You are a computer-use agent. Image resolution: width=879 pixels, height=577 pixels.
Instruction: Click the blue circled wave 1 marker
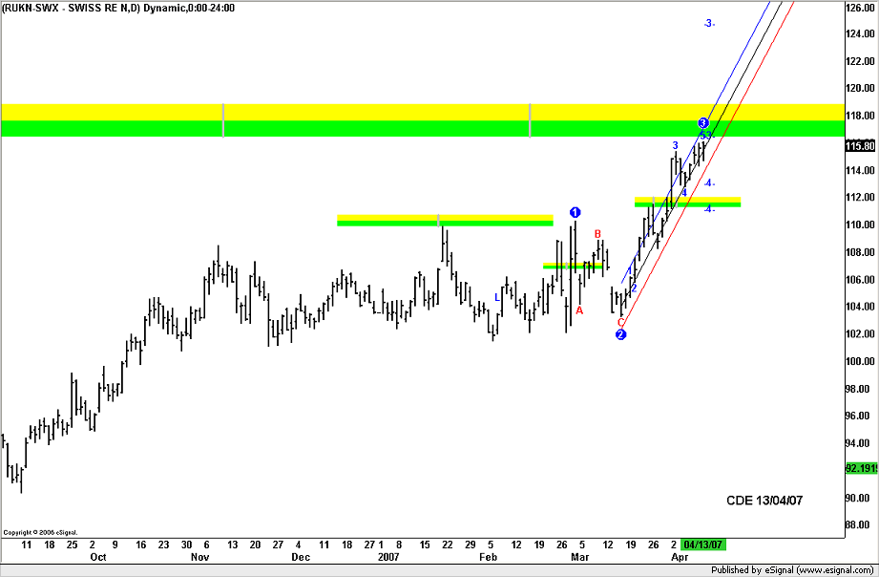pyautogui.click(x=576, y=212)
